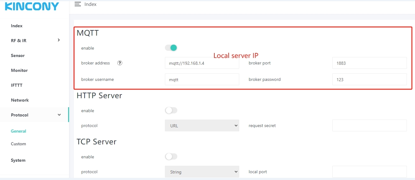
Task: Open the System menu item
Action: (x=18, y=160)
